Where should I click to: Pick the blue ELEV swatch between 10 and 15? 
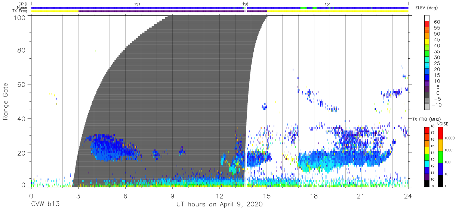click(427, 78)
